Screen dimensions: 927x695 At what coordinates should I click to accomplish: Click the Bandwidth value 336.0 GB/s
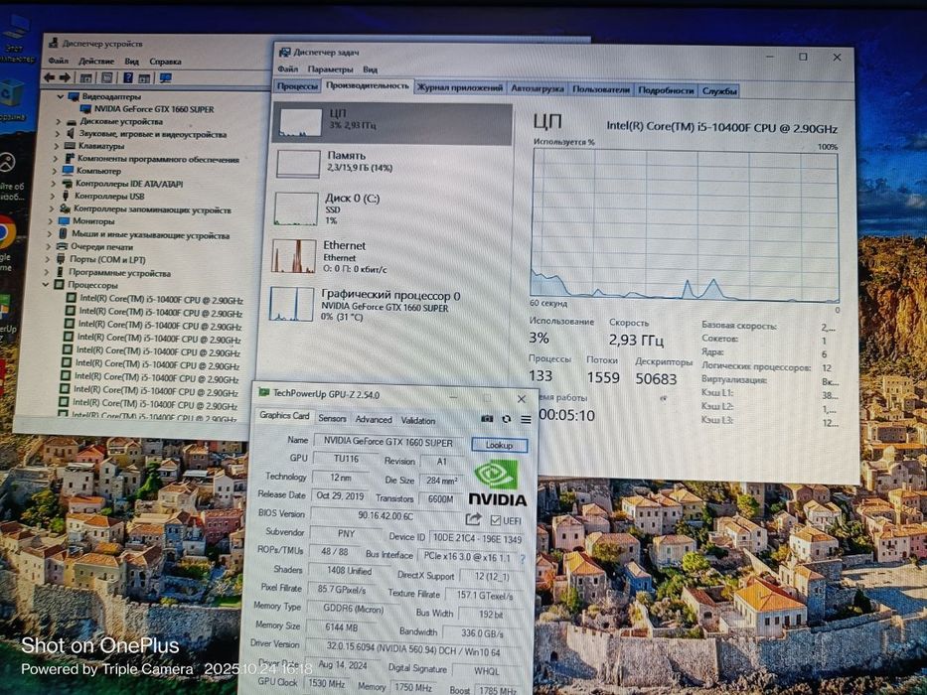click(482, 632)
